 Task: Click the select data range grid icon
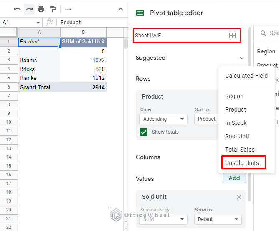pyautogui.click(x=233, y=36)
